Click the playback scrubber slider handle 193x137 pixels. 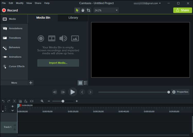pyautogui.click(x=169, y=92)
